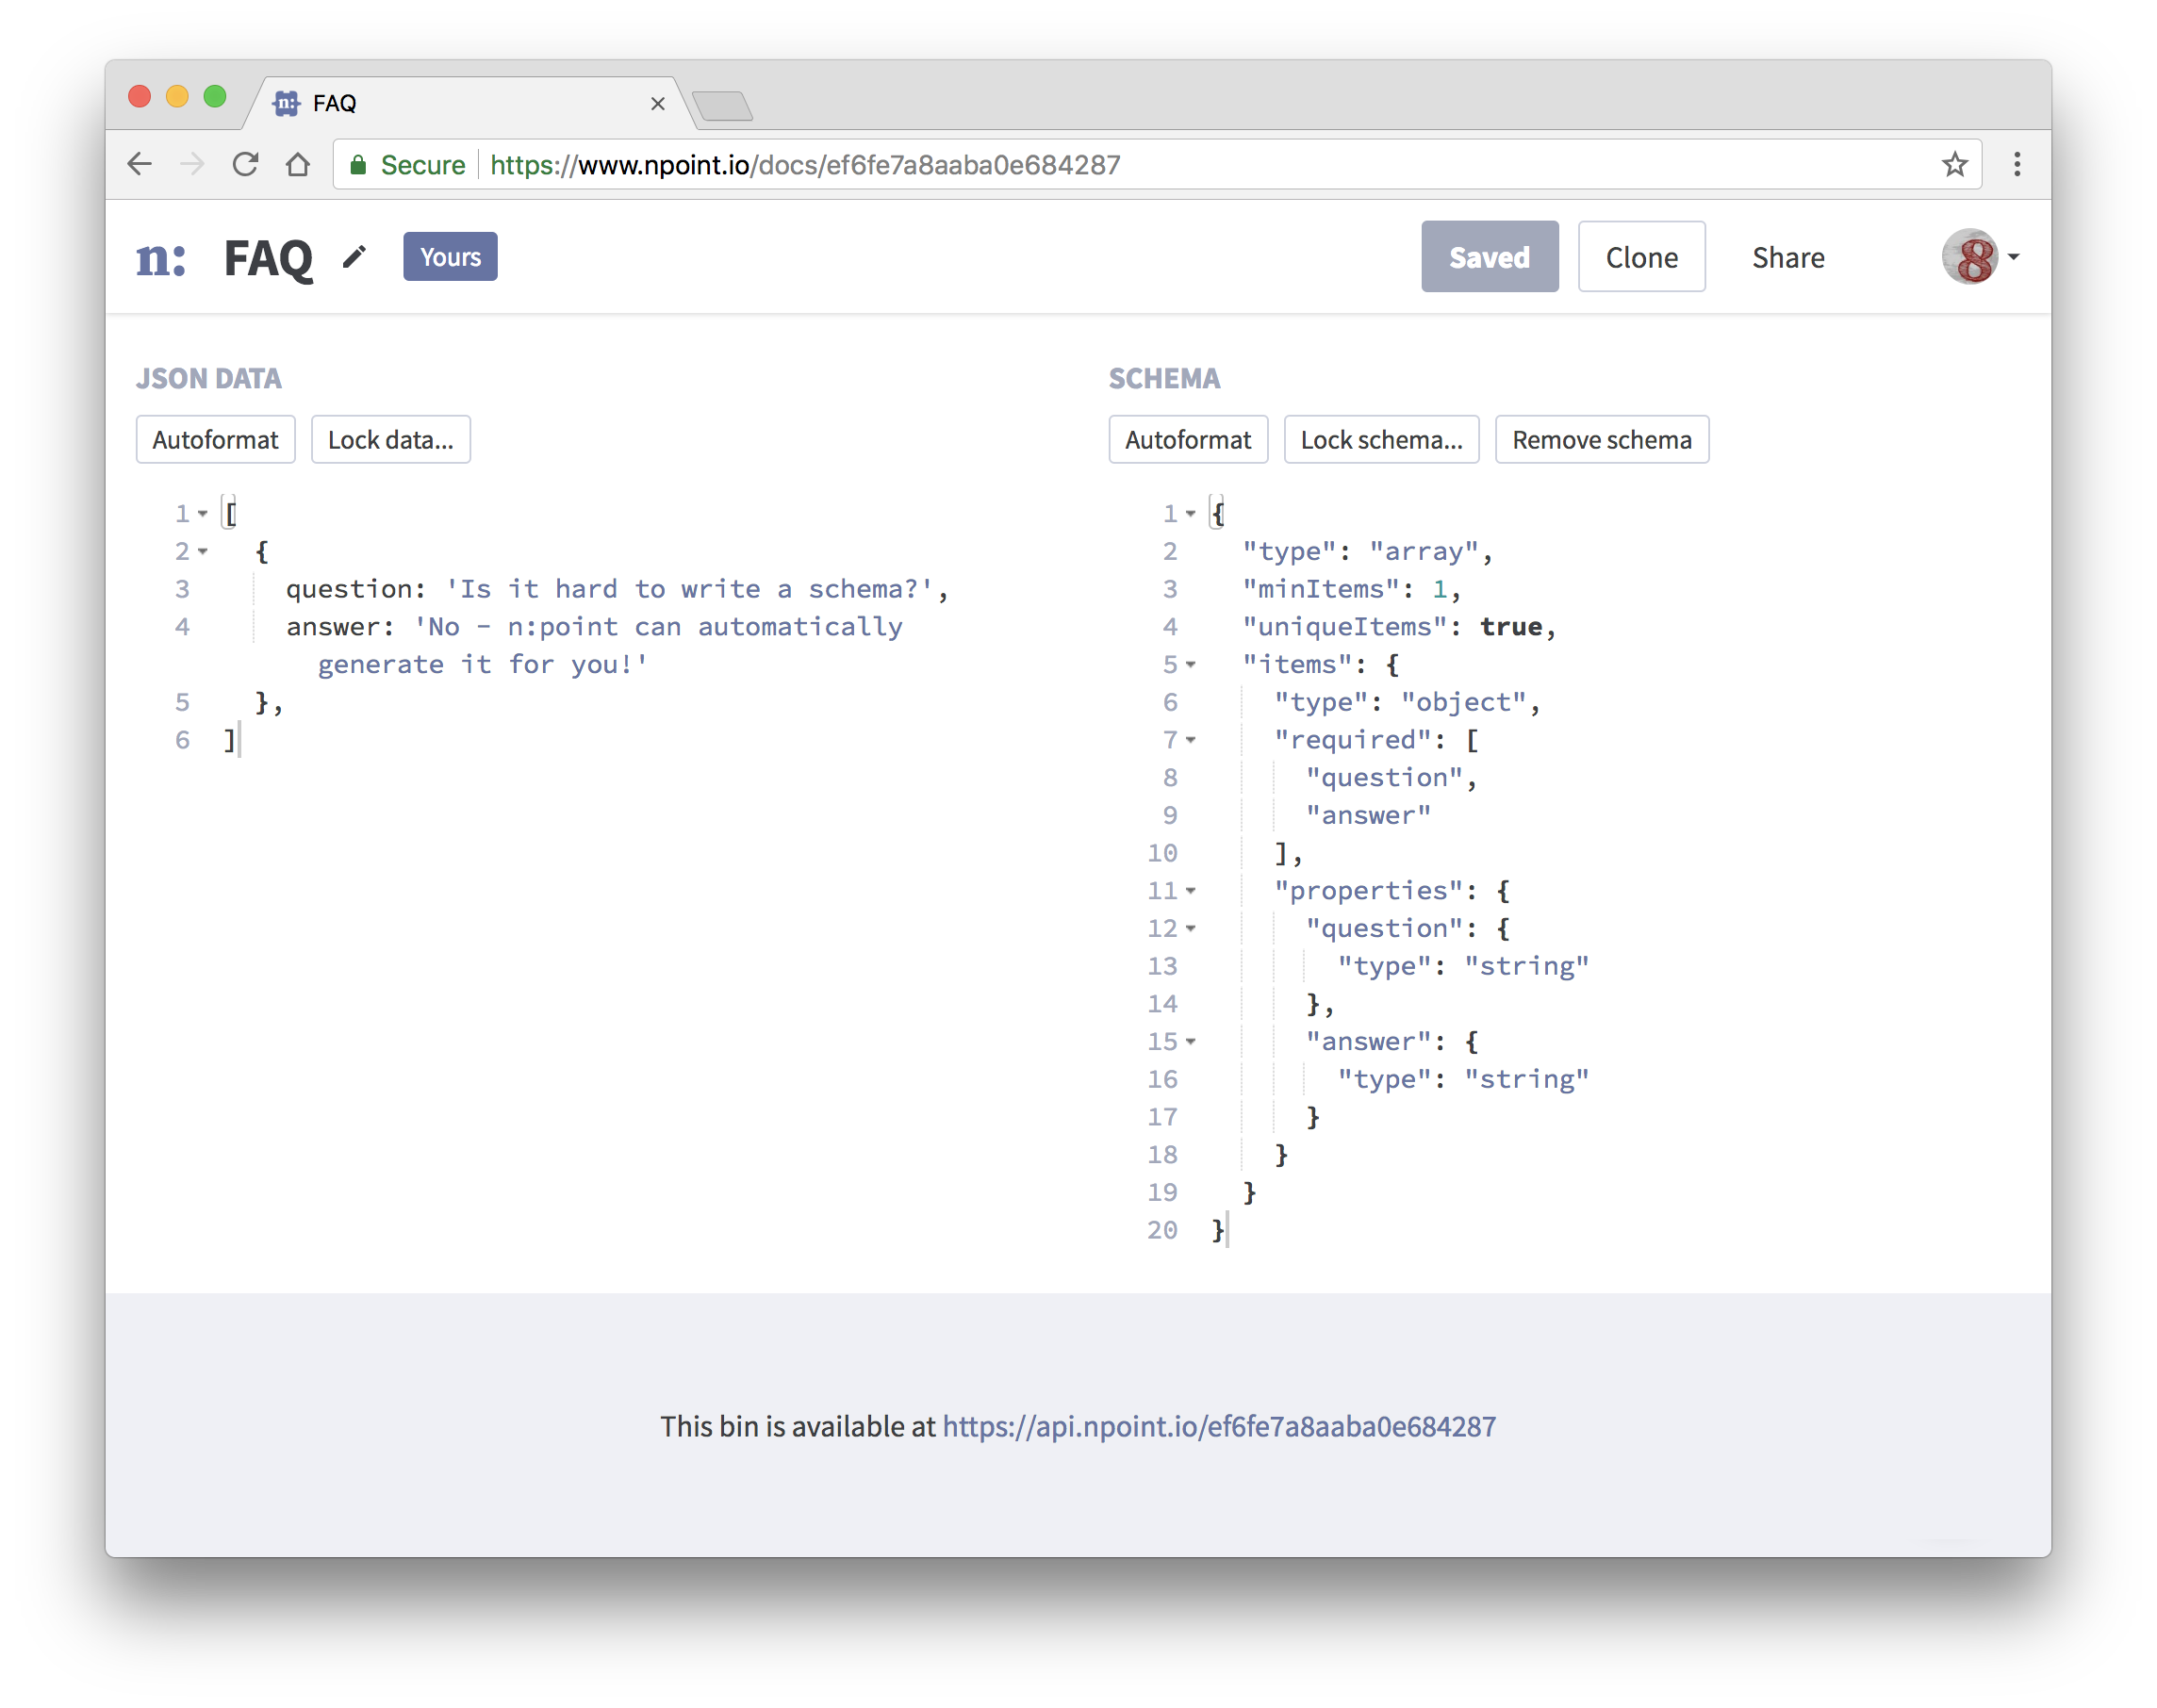
Task: Click the green Secure lock icon
Action: click(x=358, y=165)
